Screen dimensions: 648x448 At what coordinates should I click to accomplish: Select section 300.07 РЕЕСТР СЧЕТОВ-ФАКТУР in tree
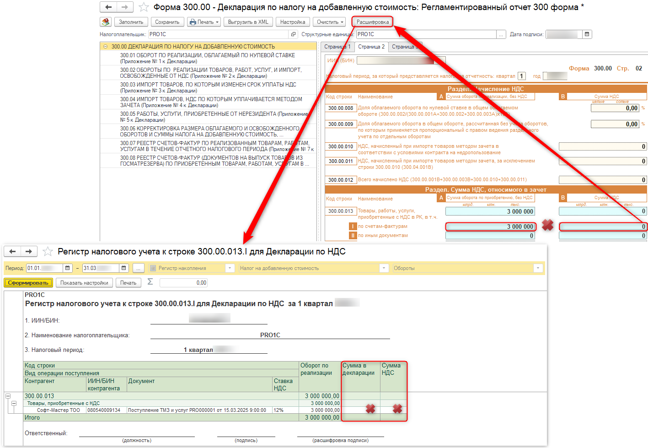(x=214, y=146)
